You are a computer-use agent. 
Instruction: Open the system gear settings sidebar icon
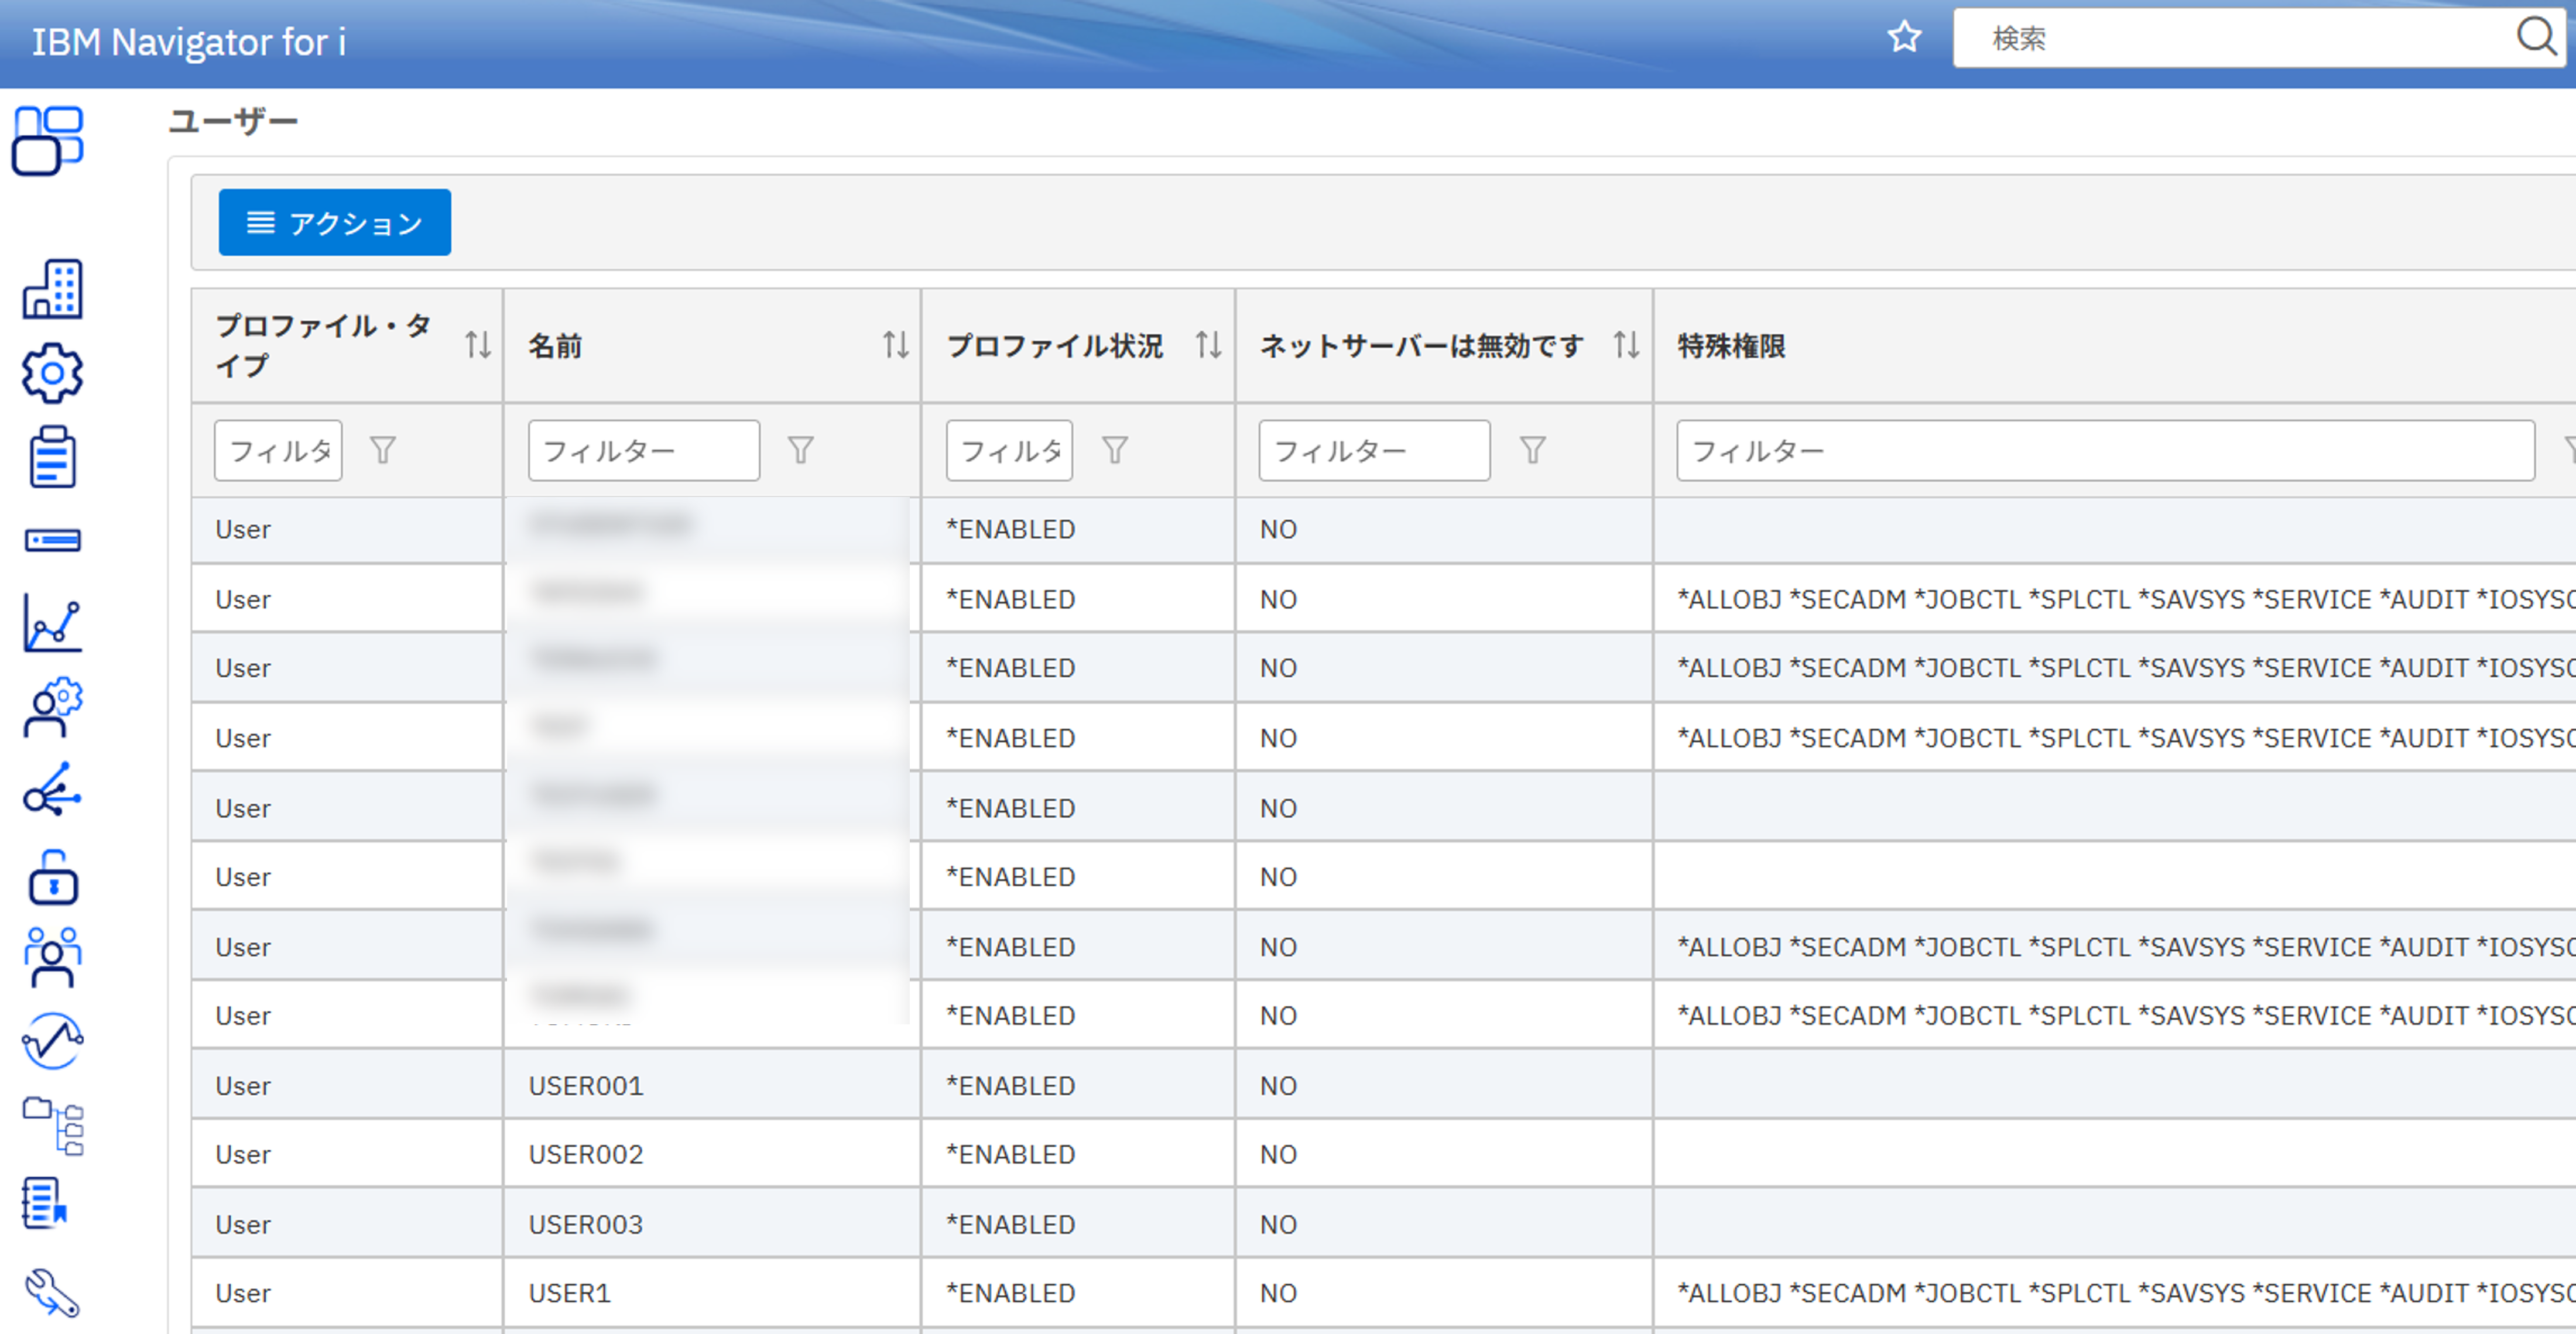pyautogui.click(x=52, y=373)
